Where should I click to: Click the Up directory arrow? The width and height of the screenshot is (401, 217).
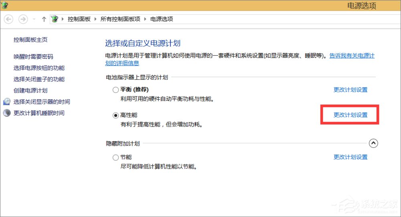tap(44, 19)
